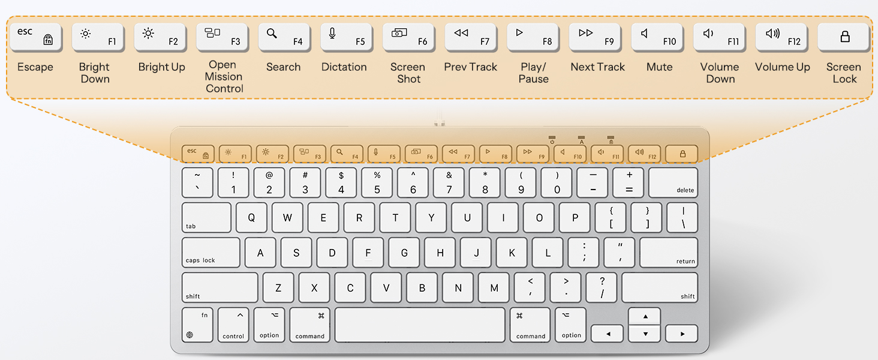878x360 pixels.
Task: Click the enlarged padlock screen lock key
Action: (x=844, y=37)
